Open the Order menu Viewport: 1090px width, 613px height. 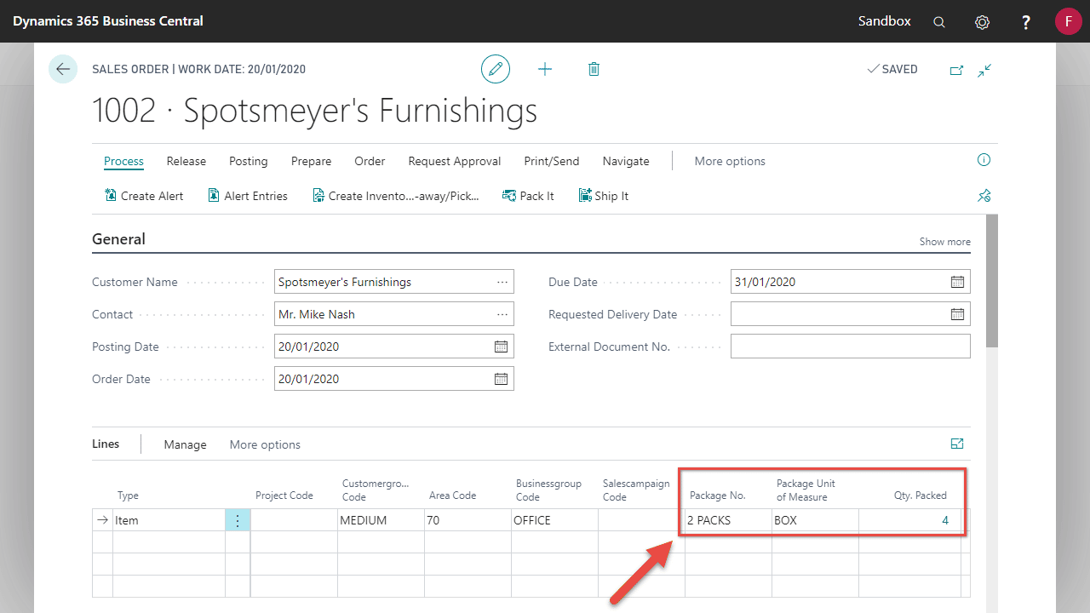[x=370, y=161]
